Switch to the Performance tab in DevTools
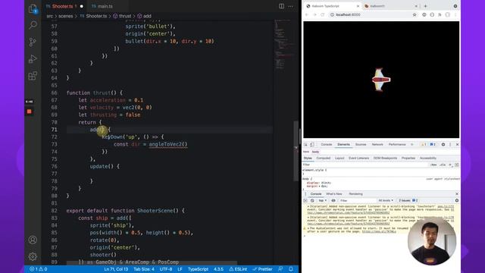Image resolution: width=485 pixels, height=273 pixels. tap(397, 145)
